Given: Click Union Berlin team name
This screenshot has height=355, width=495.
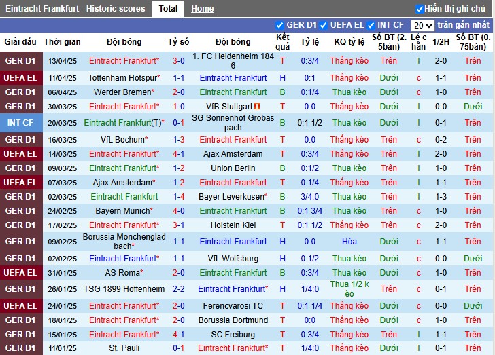Looking at the screenshot, I should coord(233,168).
